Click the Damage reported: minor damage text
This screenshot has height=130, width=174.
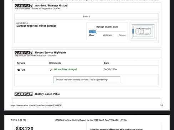tap(36, 26)
